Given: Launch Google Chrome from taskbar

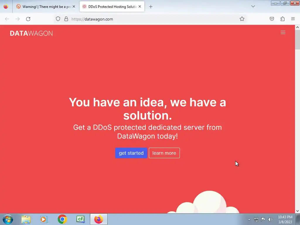Looking at the screenshot, I should (x=62, y=219).
